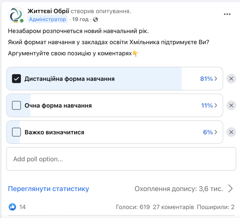Expand voters list for the 11% option

click(x=209, y=105)
